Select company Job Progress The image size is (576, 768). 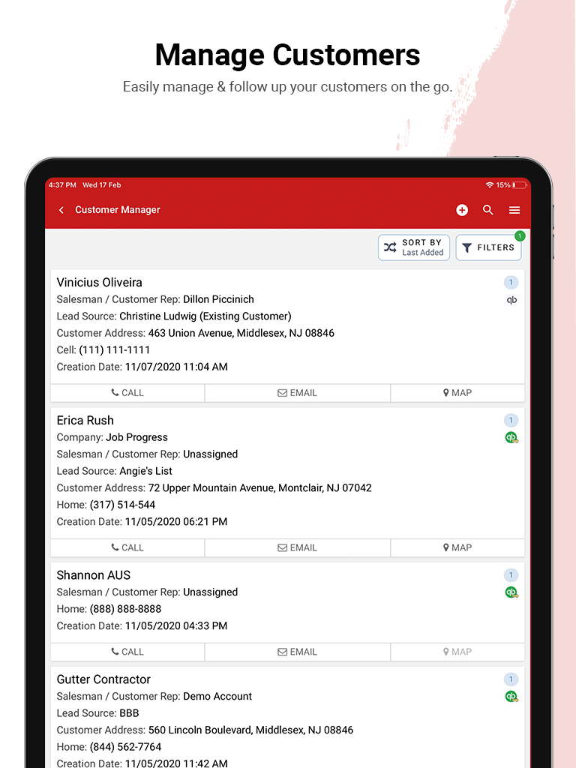pos(136,438)
